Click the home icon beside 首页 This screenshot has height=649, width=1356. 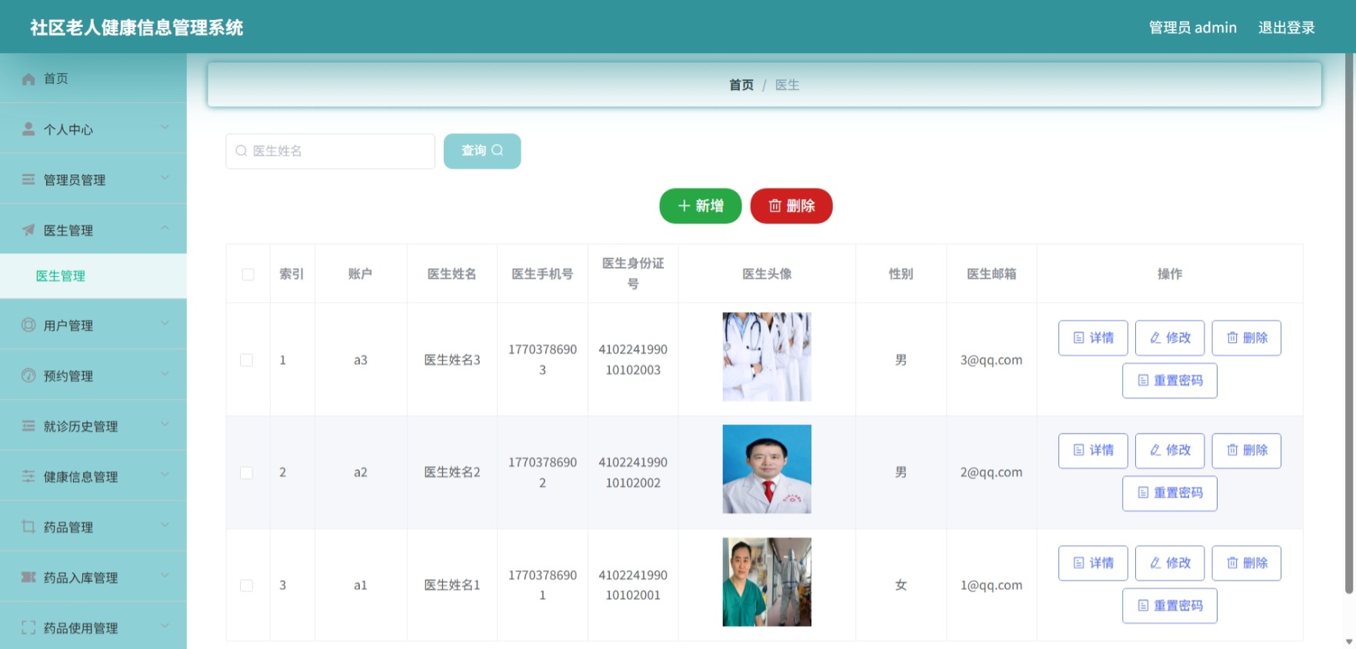click(28, 78)
